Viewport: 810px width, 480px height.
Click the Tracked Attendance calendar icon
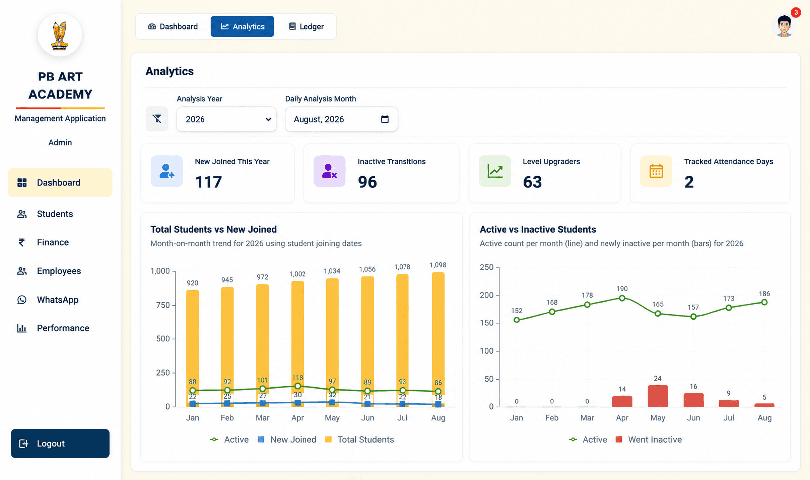656,171
